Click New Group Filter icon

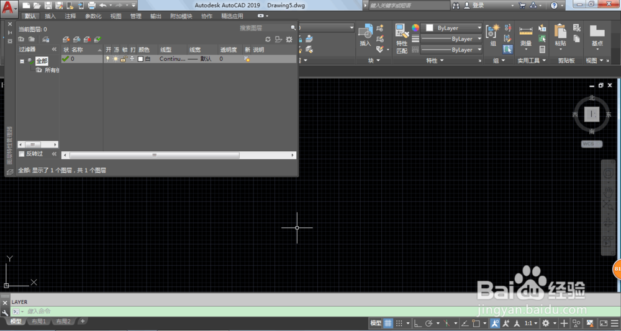pyautogui.click(x=31, y=39)
